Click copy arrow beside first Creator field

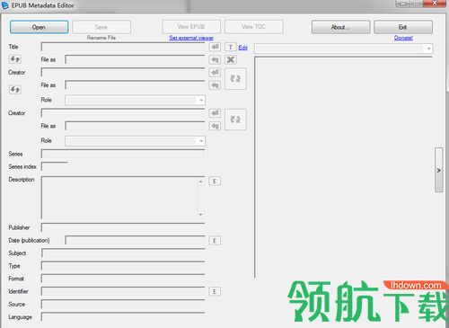click(x=215, y=72)
